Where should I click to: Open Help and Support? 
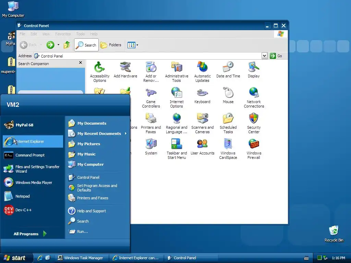(98, 211)
